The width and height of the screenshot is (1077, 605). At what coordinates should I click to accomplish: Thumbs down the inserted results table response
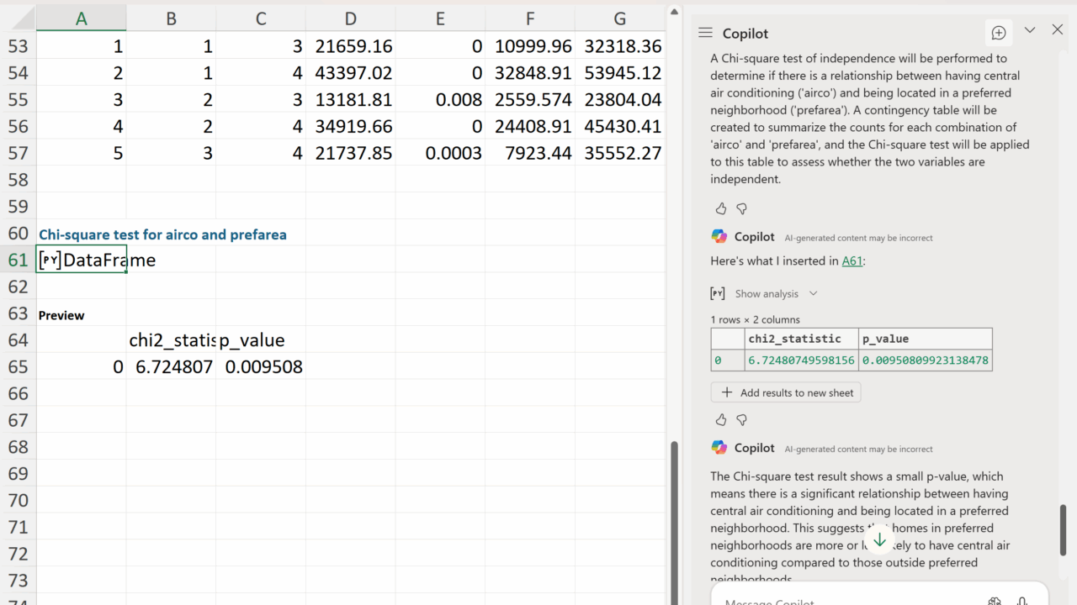point(741,419)
